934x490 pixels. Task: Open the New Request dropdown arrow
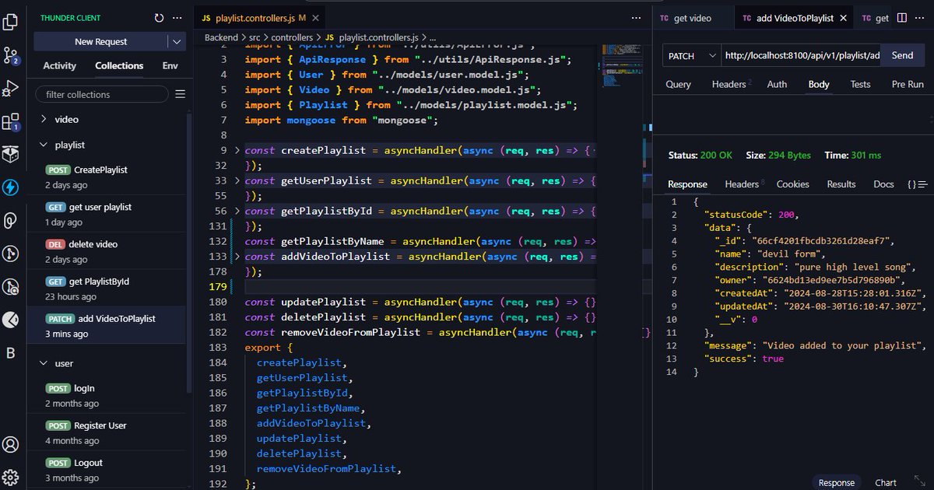[x=177, y=42]
